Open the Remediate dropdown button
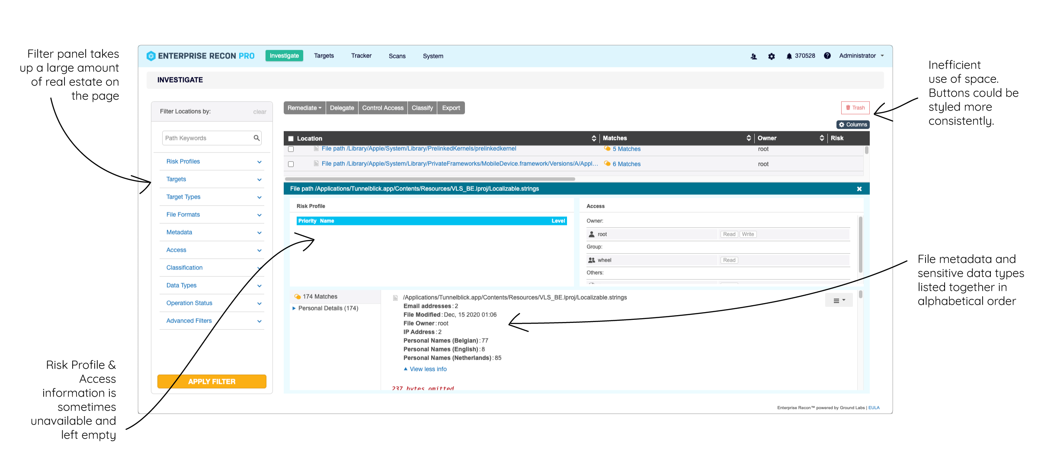The image size is (1038, 458). click(x=304, y=108)
